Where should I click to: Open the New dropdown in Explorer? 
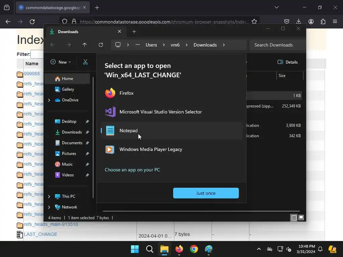(61, 62)
